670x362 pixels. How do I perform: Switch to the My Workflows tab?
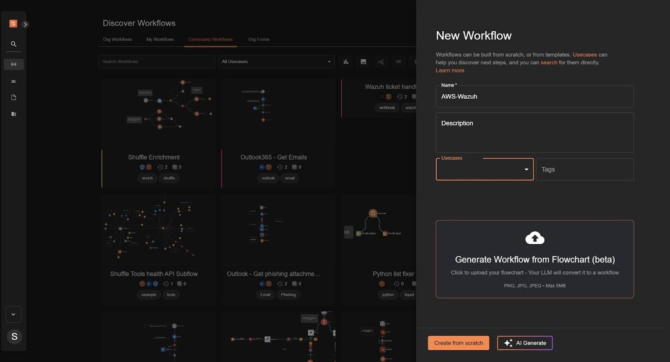[160, 39]
